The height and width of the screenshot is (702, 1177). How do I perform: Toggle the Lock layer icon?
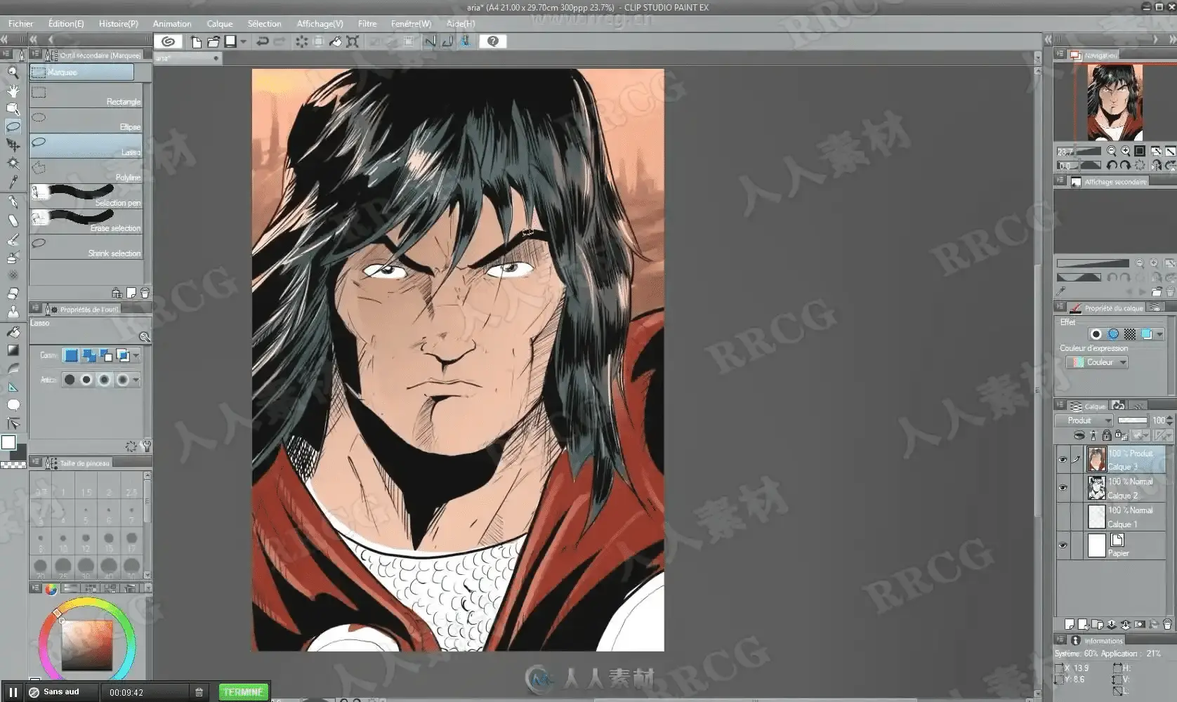click(x=1107, y=435)
